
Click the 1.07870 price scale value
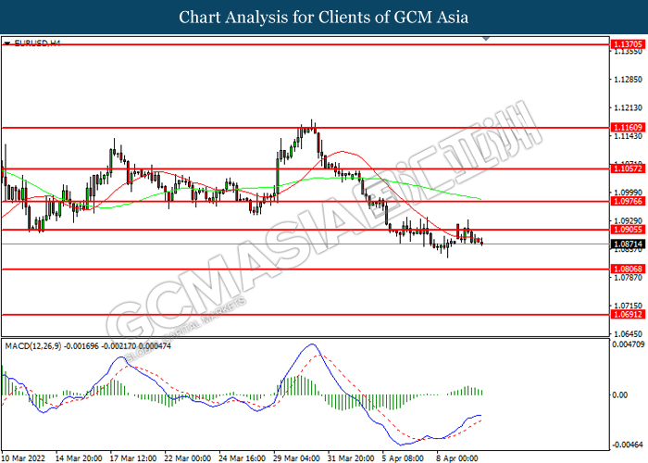[629, 278]
